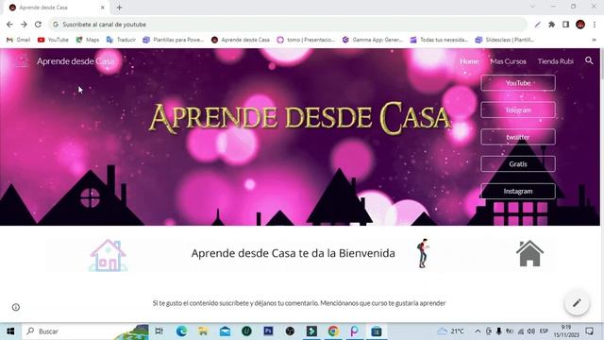The height and width of the screenshot is (340, 604).
Task: Open the Home navigation item
Action: coord(469,61)
